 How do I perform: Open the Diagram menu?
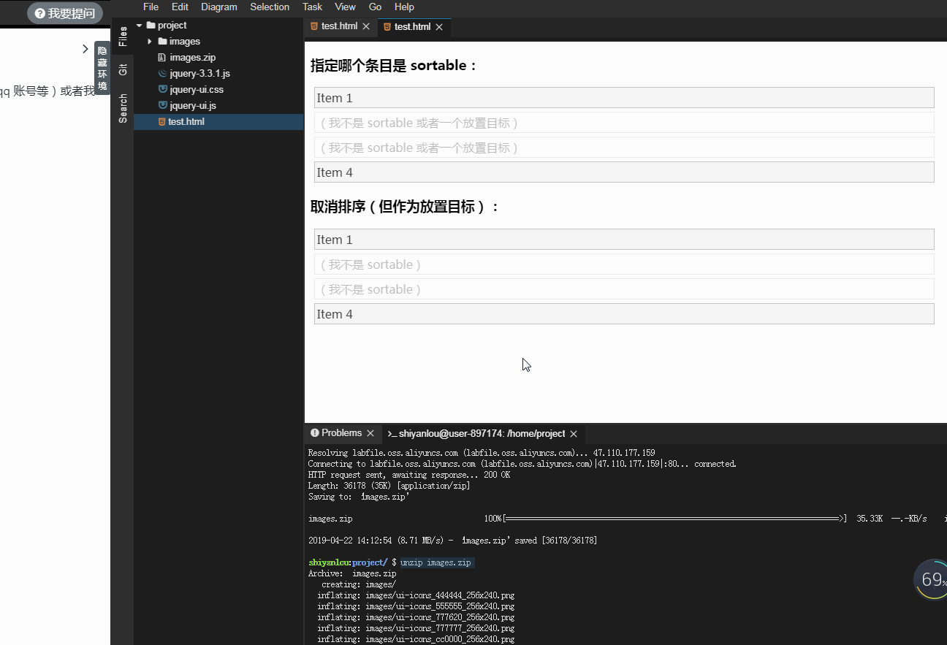click(x=219, y=7)
